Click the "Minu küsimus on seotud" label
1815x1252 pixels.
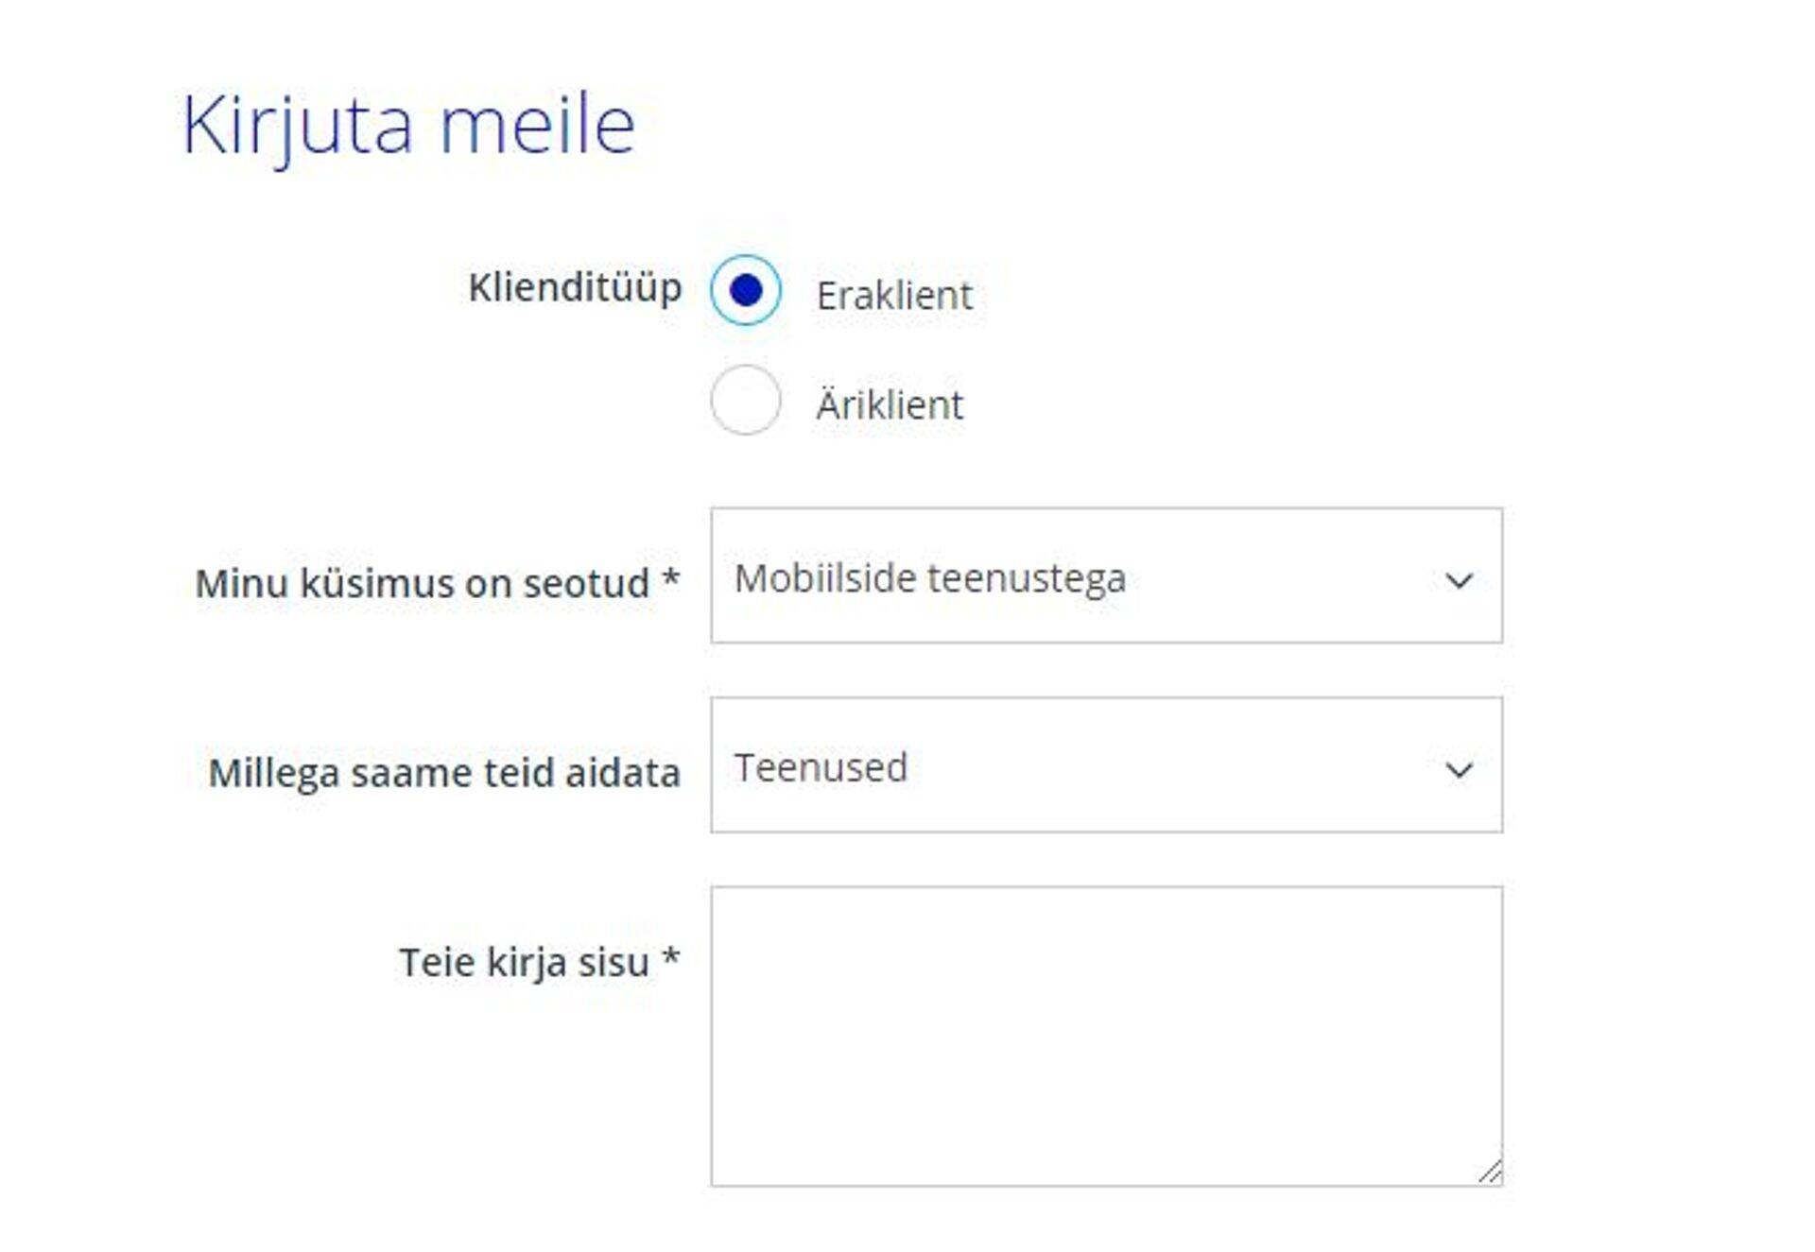pos(422,583)
